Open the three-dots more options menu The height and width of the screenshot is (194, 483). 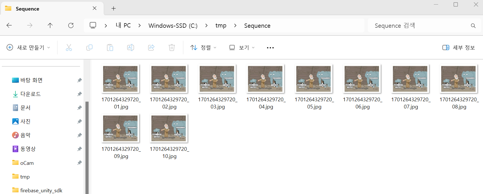click(x=270, y=48)
